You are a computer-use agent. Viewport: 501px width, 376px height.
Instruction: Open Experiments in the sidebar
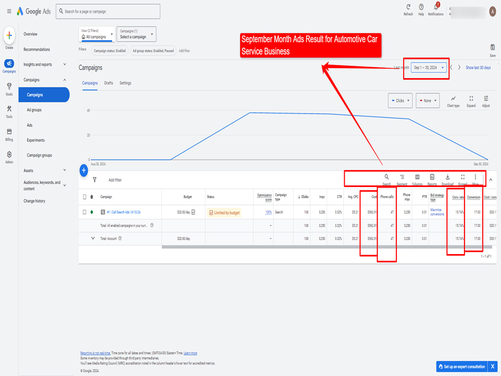[36, 140]
